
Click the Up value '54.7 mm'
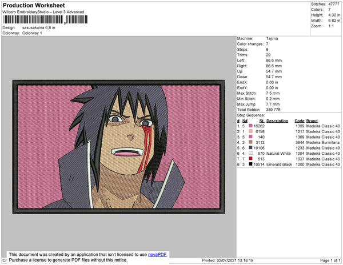[274, 71]
